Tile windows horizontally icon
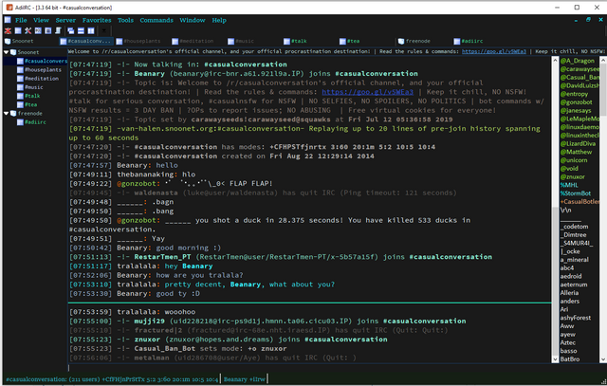Image resolution: width=607 pixels, height=386 pixels. click(x=81, y=30)
